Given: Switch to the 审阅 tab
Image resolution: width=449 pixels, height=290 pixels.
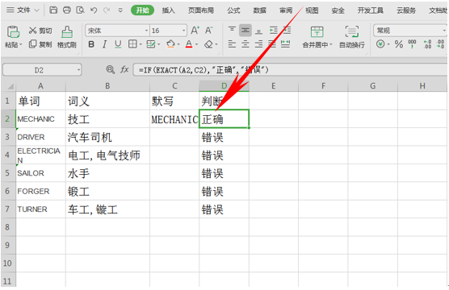Looking at the screenshot, I should (286, 10).
